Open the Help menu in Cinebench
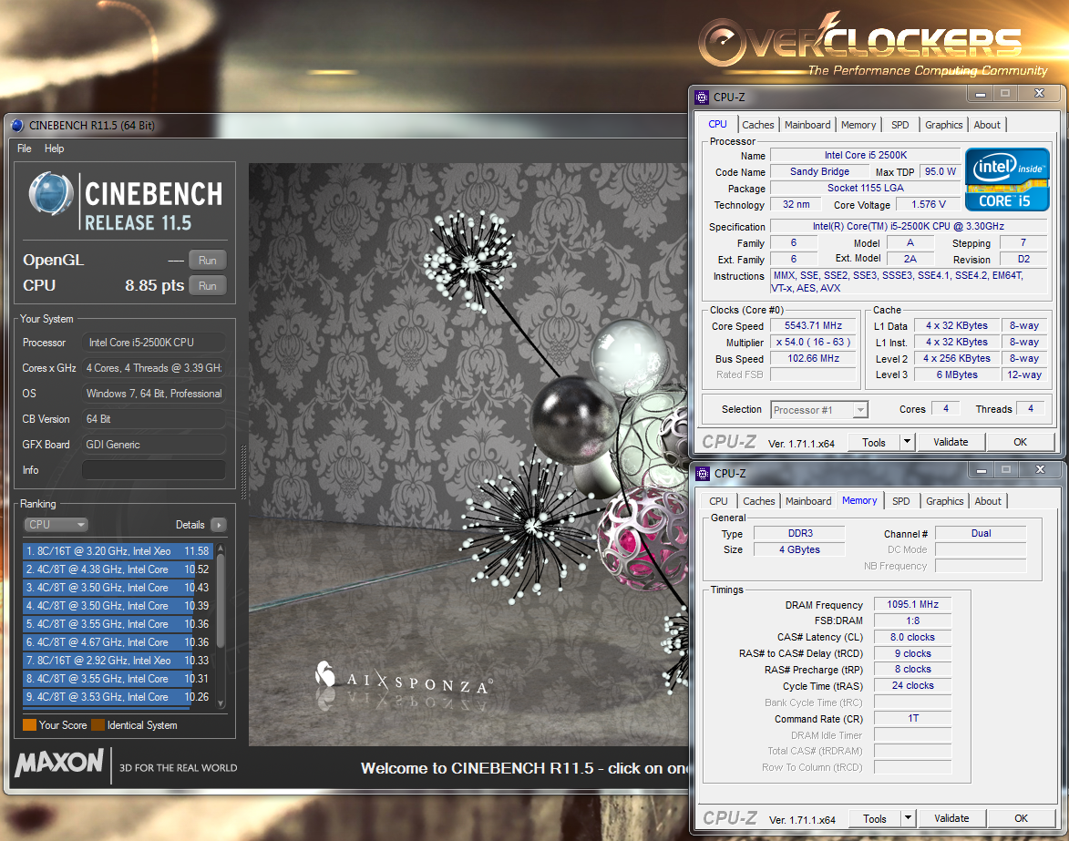 point(55,149)
